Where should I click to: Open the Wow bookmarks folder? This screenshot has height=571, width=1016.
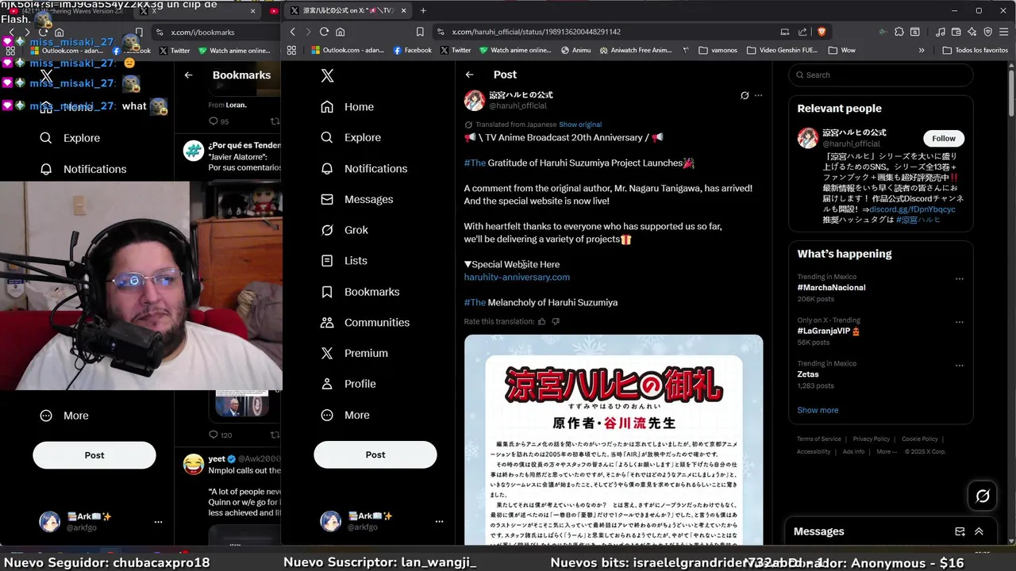(x=841, y=50)
